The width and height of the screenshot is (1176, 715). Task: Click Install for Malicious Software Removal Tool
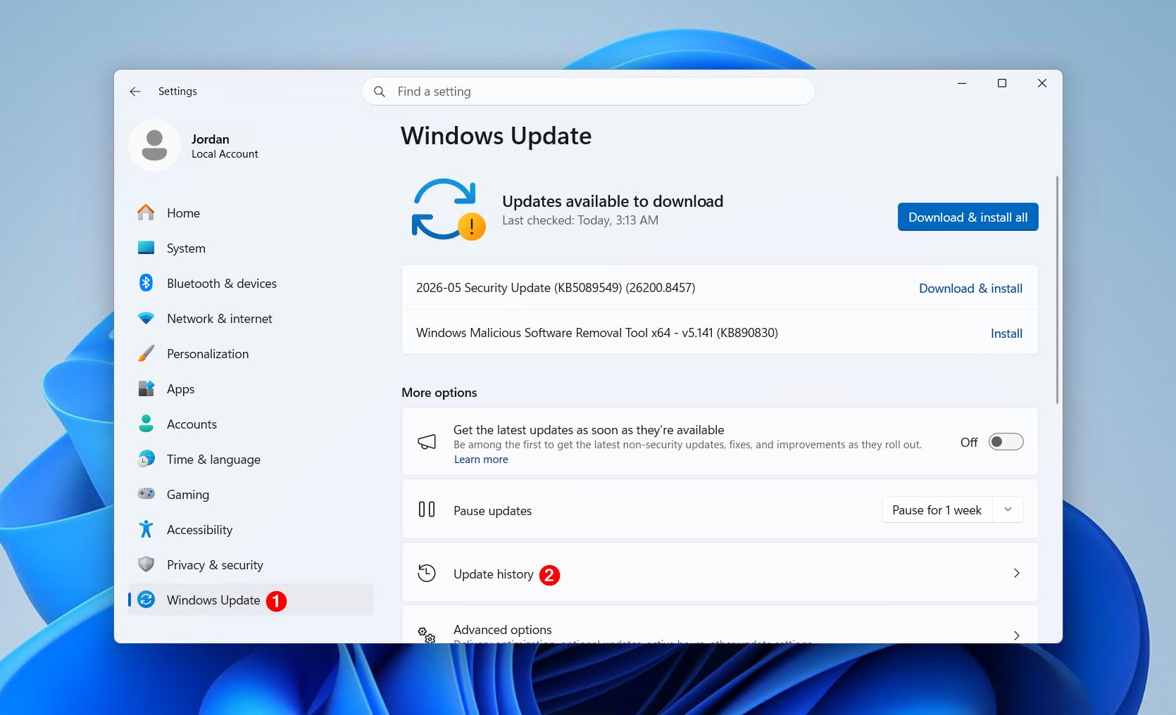pos(1006,333)
